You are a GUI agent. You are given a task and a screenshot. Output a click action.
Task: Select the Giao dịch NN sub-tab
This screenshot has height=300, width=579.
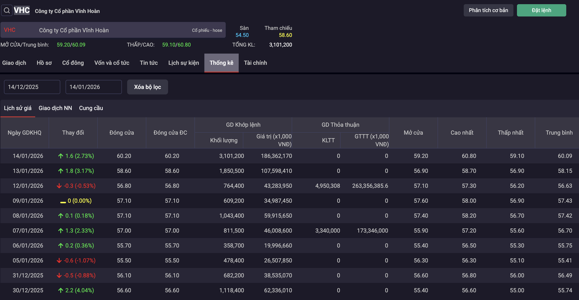pos(55,108)
